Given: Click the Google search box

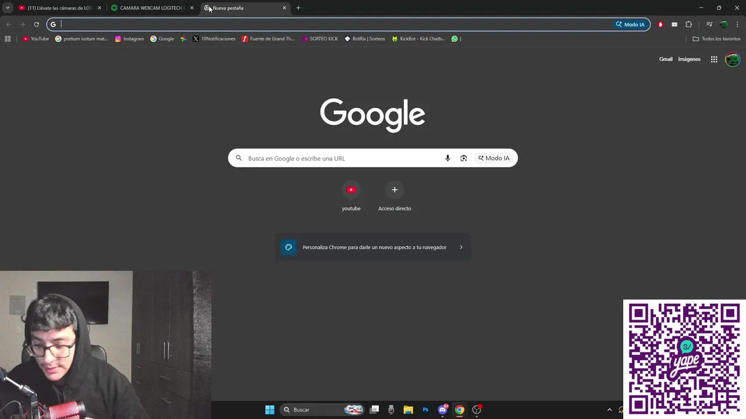Looking at the screenshot, I should 373,158.
